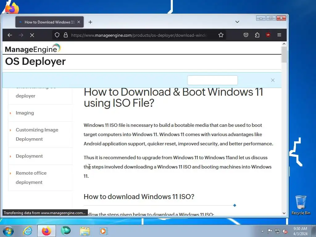Click the forward navigation arrow
This screenshot has height=237, width=316.
(x=21, y=35)
